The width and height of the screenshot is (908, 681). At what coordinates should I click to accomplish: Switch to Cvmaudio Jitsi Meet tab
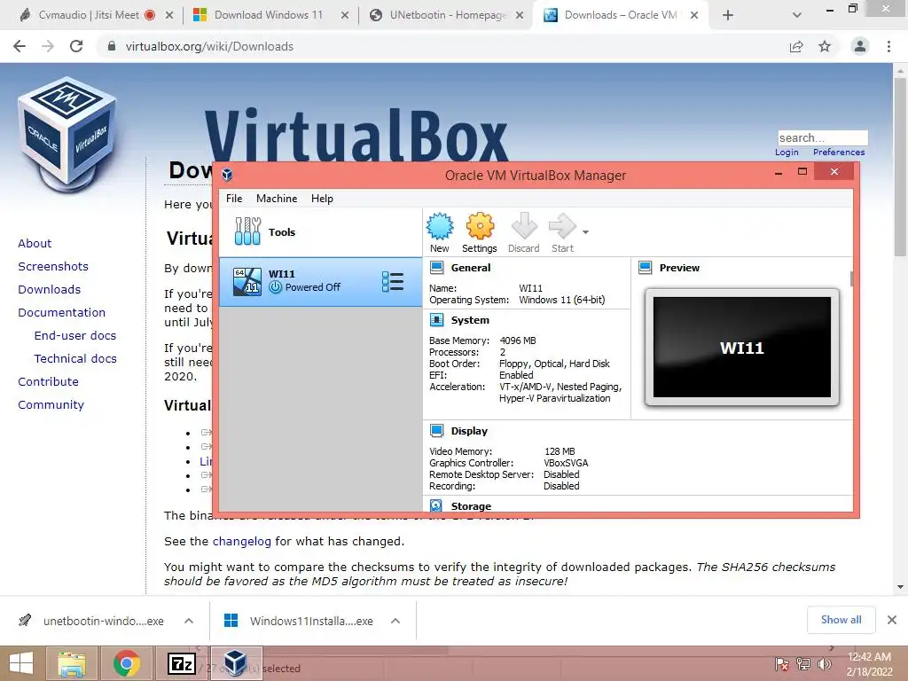pos(88,15)
